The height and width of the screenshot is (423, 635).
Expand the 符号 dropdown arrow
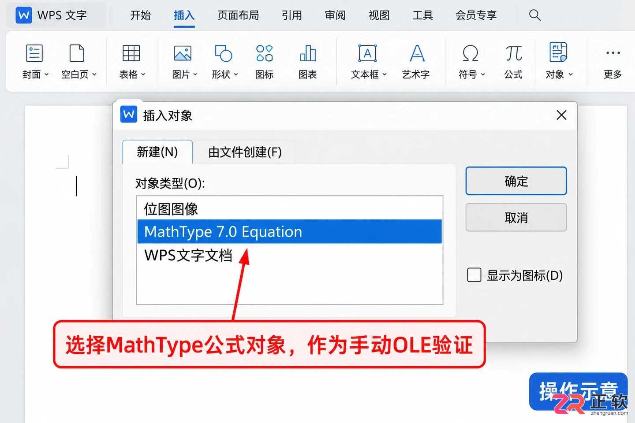[x=483, y=74]
